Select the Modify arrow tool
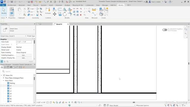The width and height of the screenshot is (190, 107). click(x=4, y=11)
